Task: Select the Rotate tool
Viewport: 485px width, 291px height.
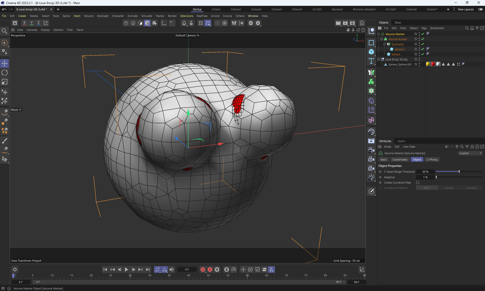Action: pyautogui.click(x=5, y=73)
